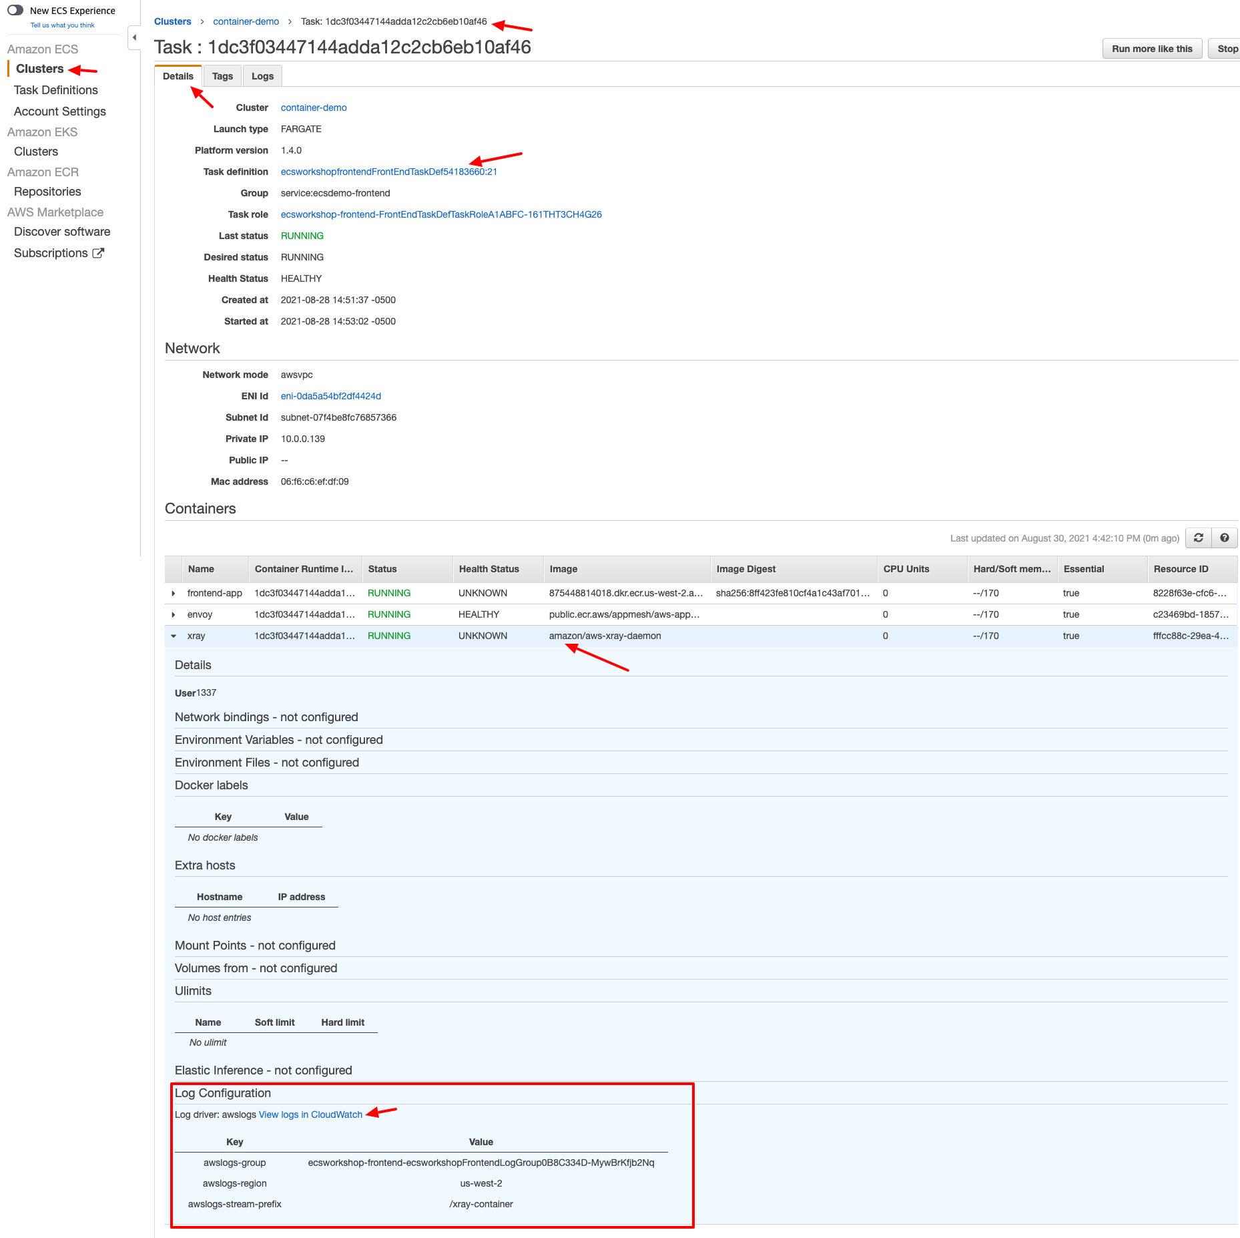Open the Logs tab
The height and width of the screenshot is (1238, 1240).
click(x=262, y=75)
